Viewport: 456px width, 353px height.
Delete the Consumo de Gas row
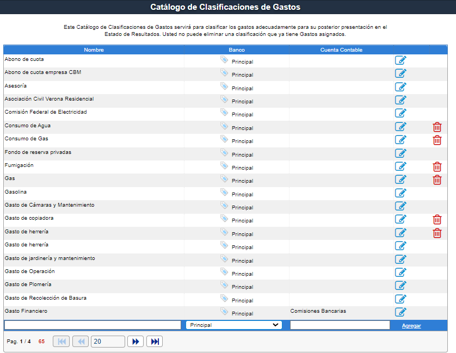(x=437, y=140)
